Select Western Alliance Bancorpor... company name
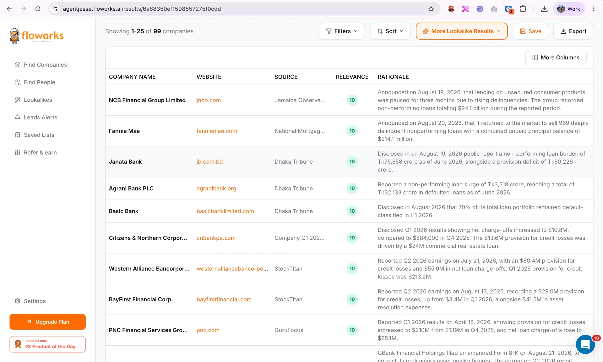 [149, 269]
